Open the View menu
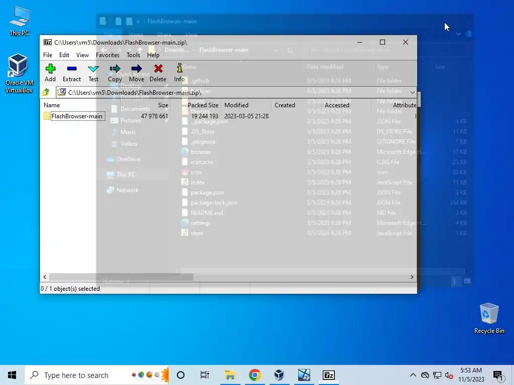Viewport: 514px width, 385px height. click(82, 55)
